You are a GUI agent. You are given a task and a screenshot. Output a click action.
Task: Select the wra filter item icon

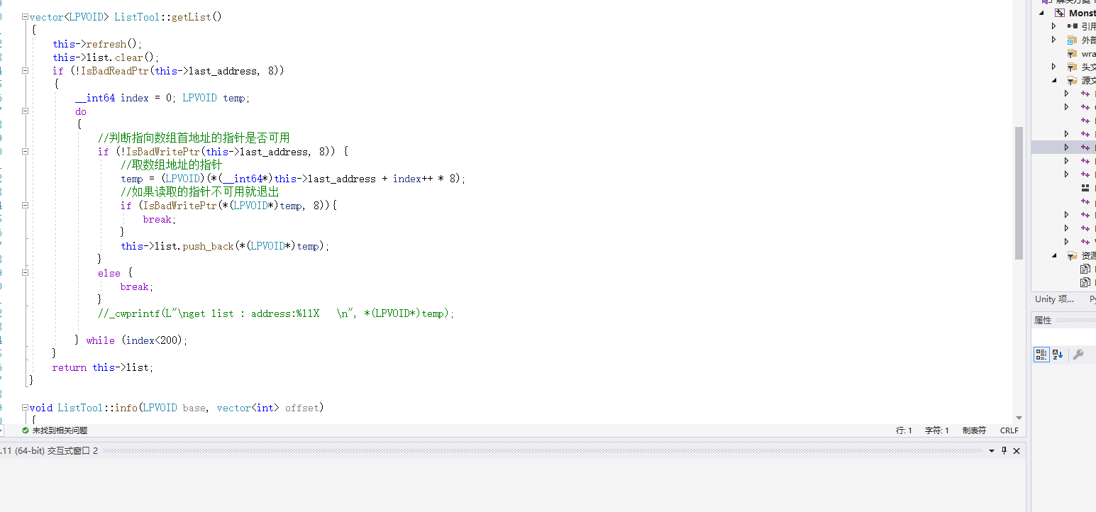[x=1072, y=53]
